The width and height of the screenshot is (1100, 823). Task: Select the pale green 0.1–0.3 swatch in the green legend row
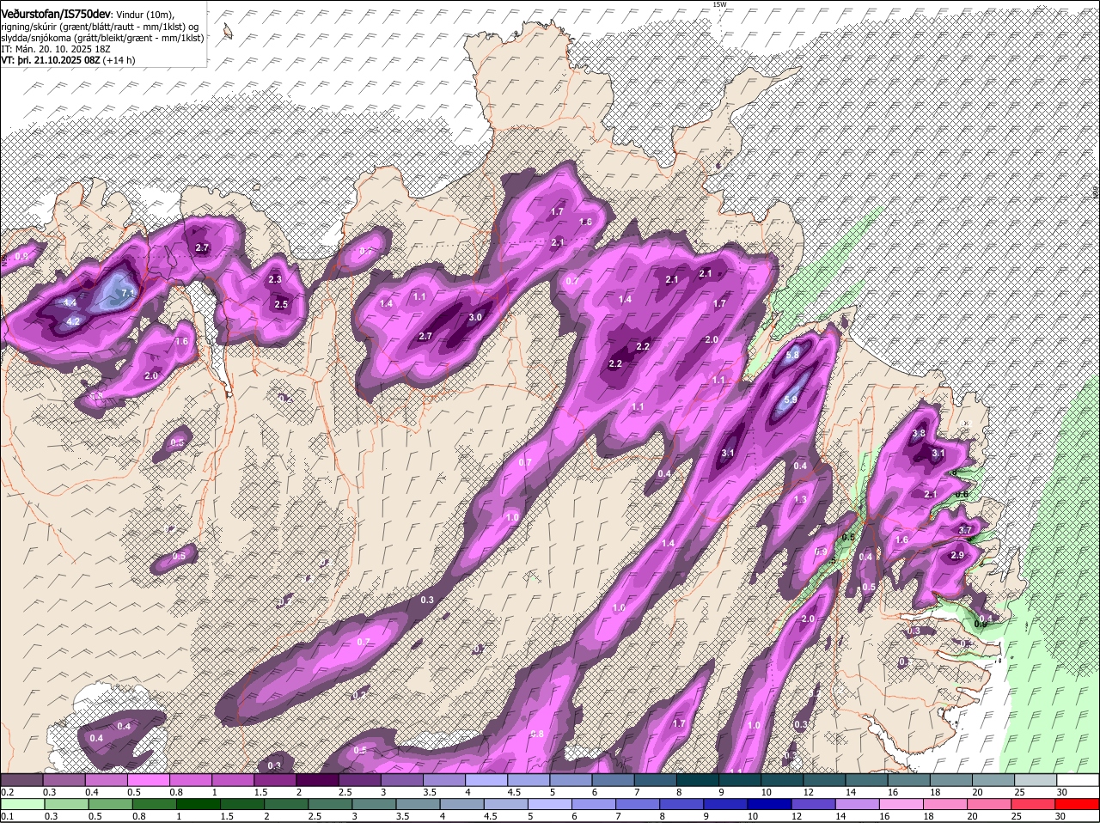coord(21,804)
